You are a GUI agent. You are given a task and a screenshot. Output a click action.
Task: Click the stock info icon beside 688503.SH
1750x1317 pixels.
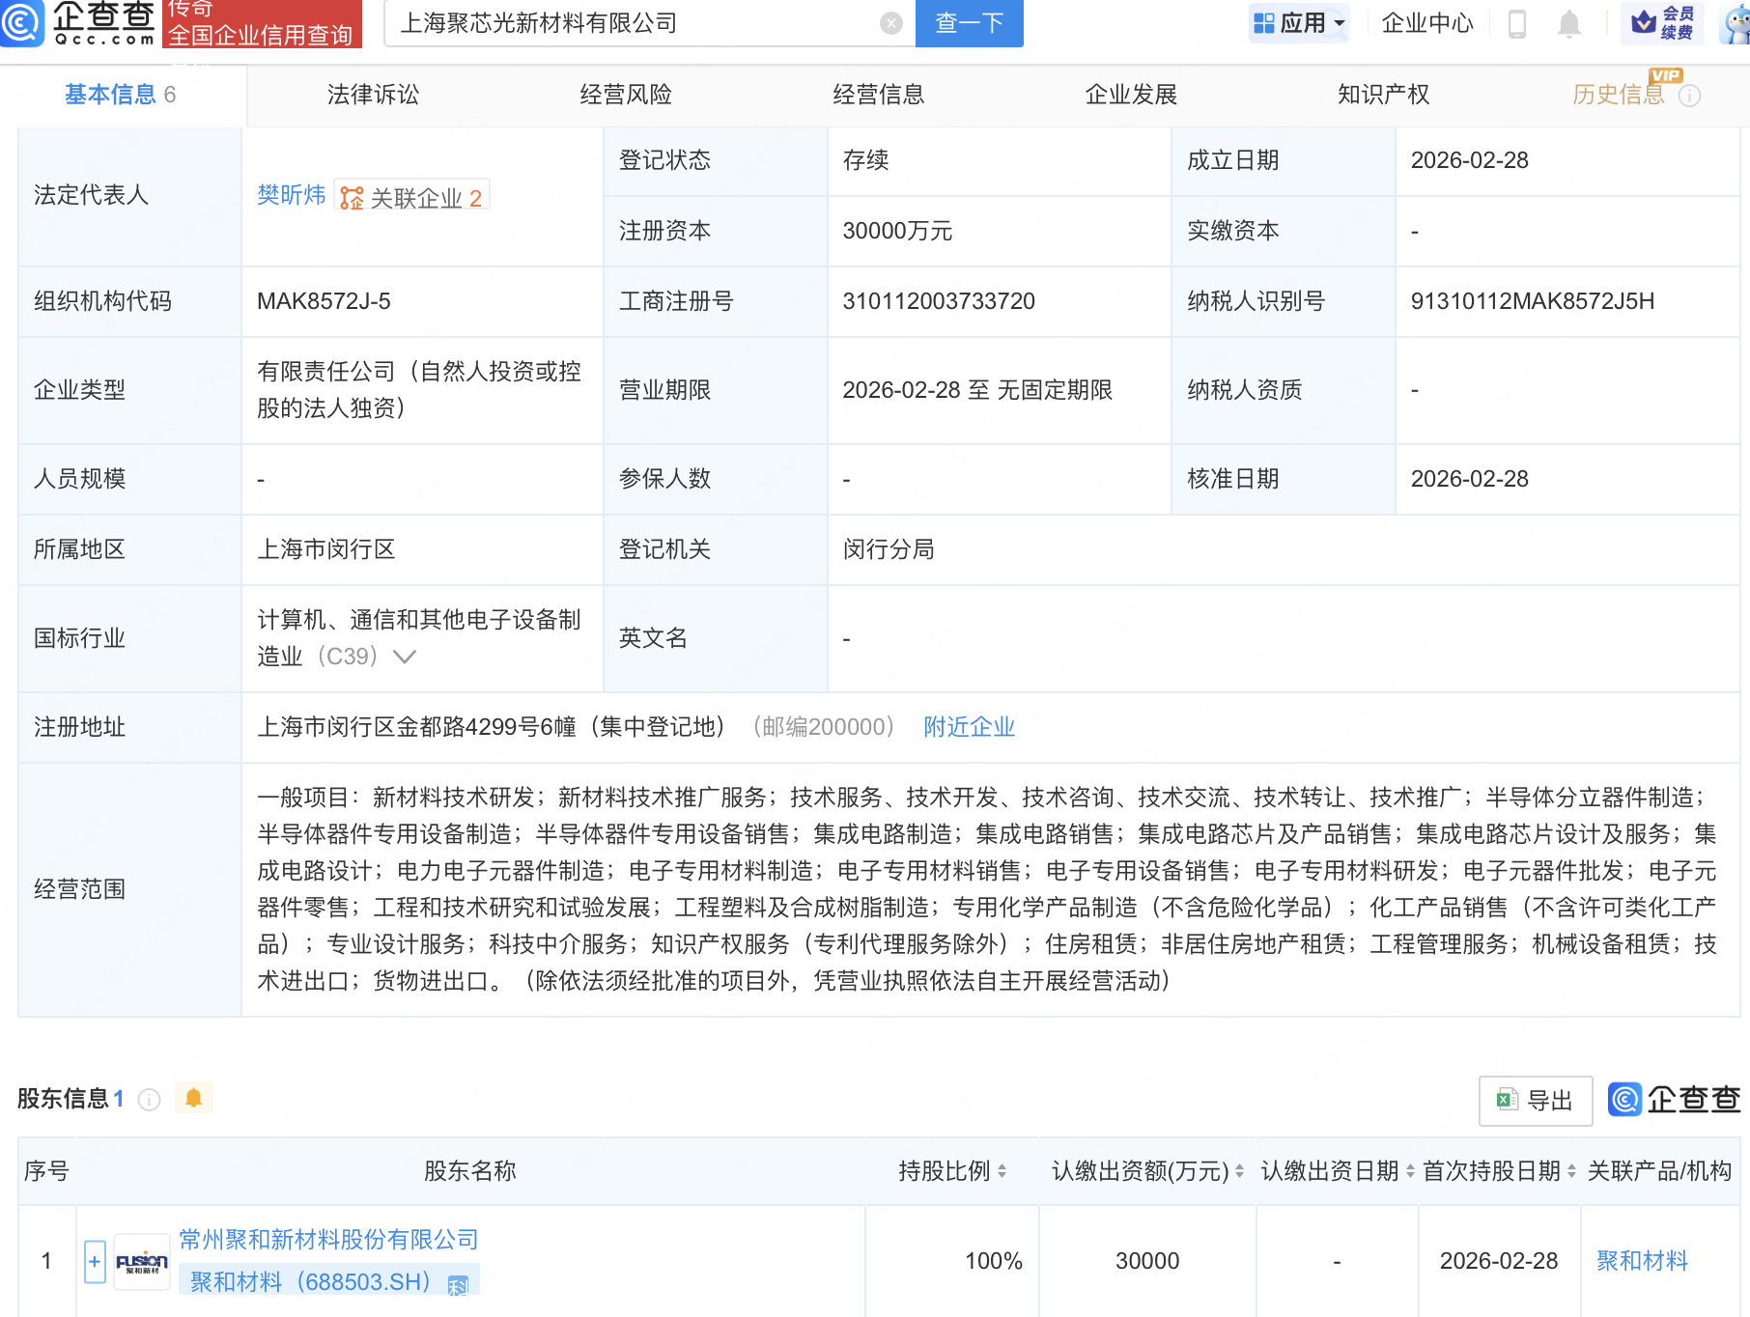458,1284
